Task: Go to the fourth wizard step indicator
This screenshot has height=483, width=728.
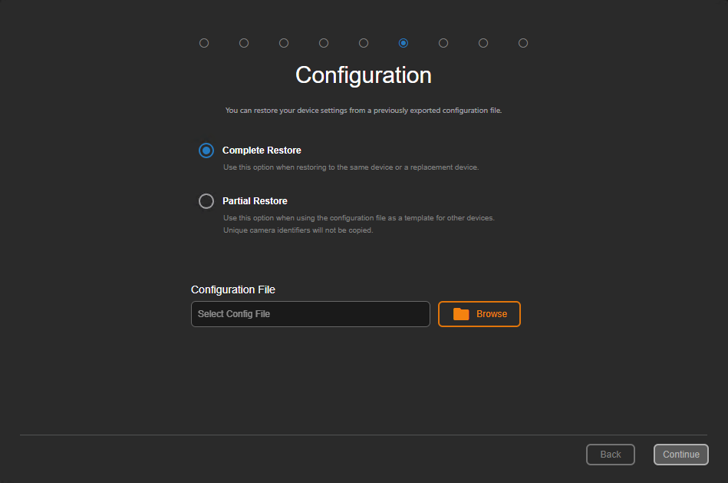Action: pos(324,43)
